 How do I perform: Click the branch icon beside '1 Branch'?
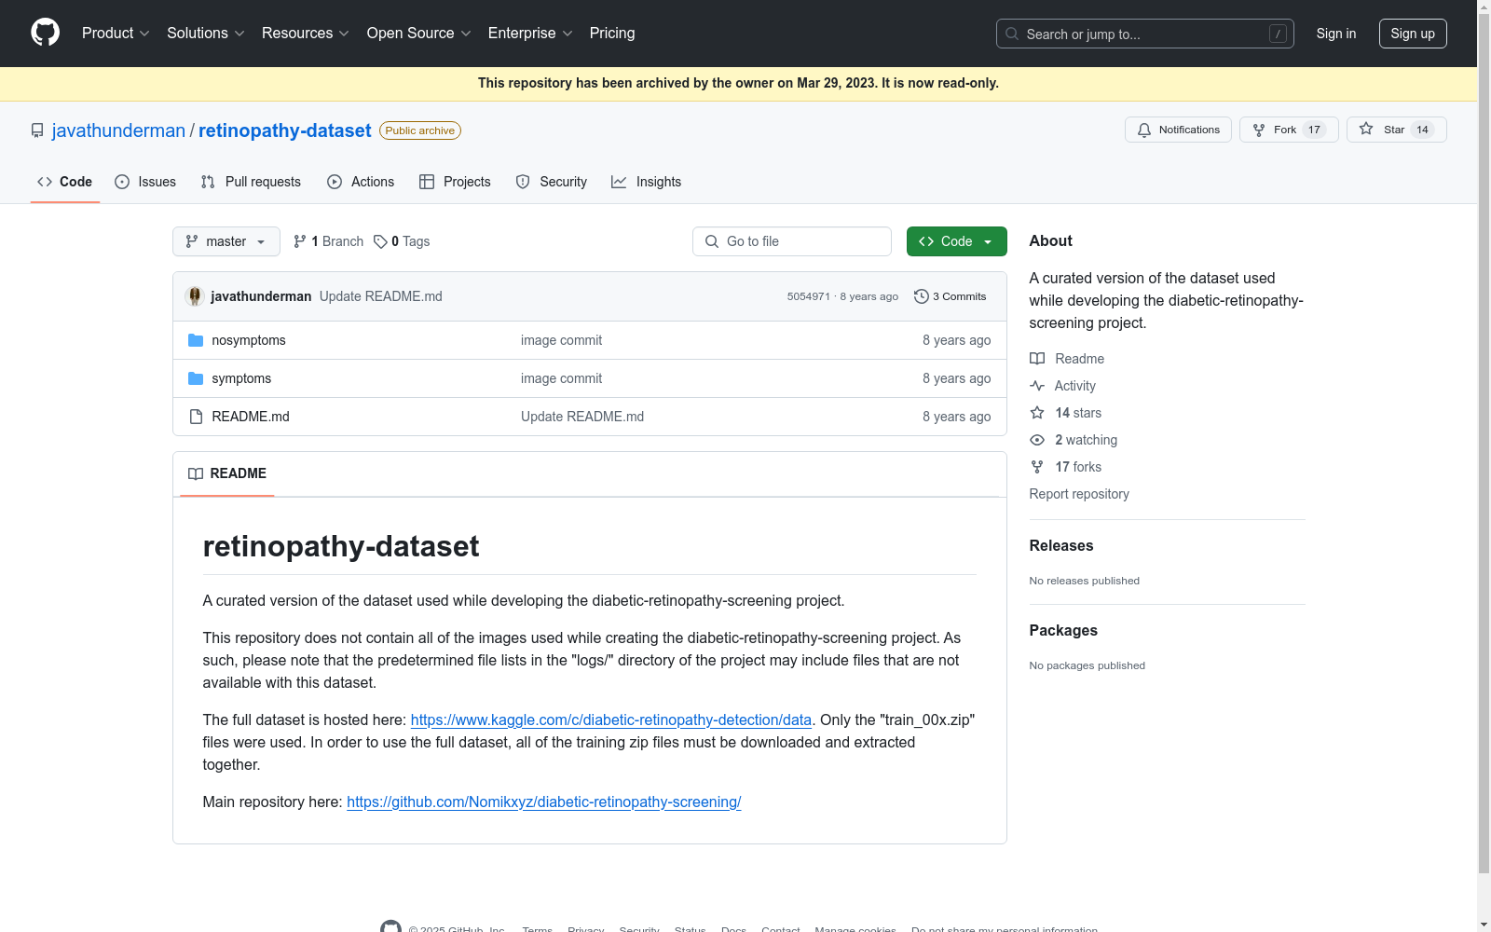[300, 241]
